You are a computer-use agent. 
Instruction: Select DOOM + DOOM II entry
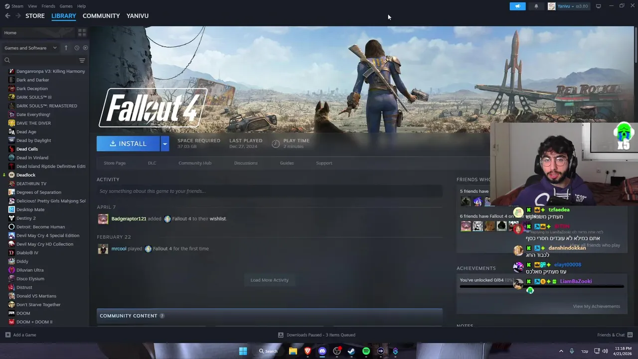coord(34,322)
